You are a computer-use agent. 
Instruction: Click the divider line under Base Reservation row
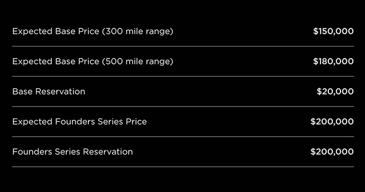coord(182,107)
